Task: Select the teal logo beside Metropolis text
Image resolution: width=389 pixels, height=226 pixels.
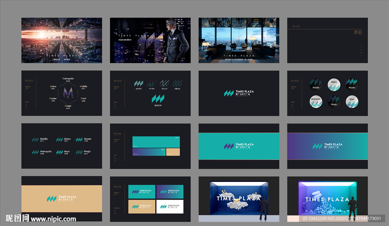Action: 35,152
